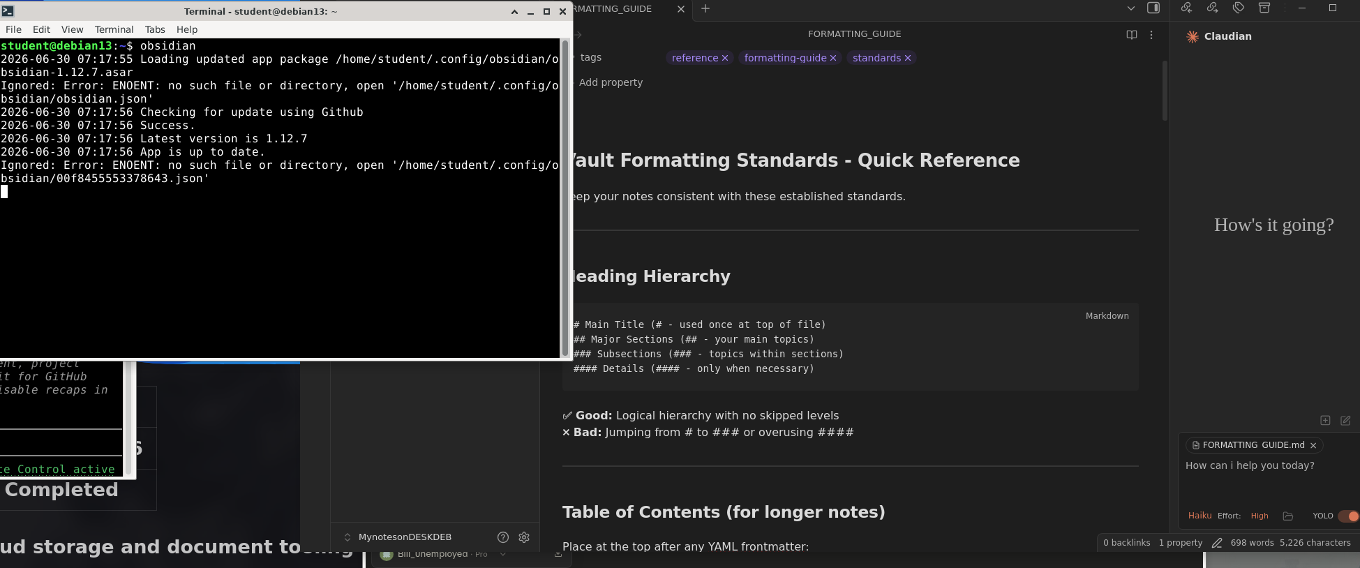
Task: Click the 698 words status text
Action: (x=1252, y=543)
